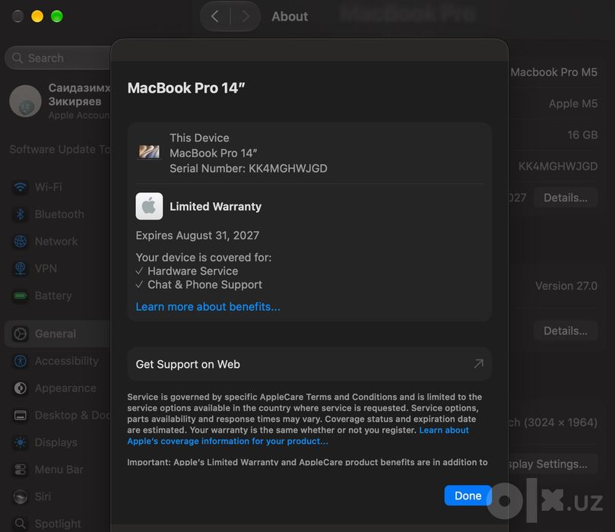Click the About title in the toolbar
The width and height of the screenshot is (615, 532).
point(290,17)
